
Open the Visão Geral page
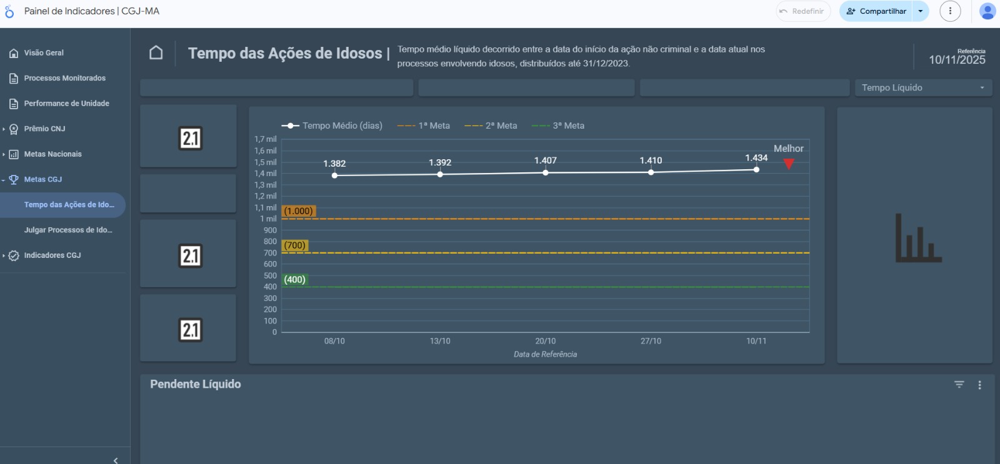(x=44, y=53)
